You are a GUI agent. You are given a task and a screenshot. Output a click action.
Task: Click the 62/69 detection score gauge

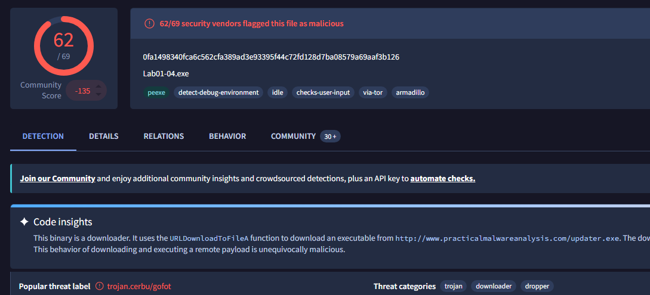click(x=64, y=45)
